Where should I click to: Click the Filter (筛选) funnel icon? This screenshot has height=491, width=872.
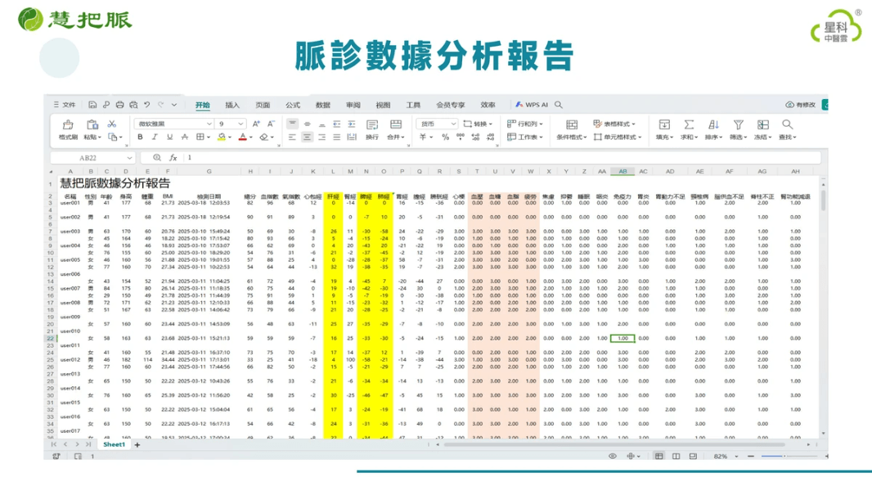click(738, 124)
